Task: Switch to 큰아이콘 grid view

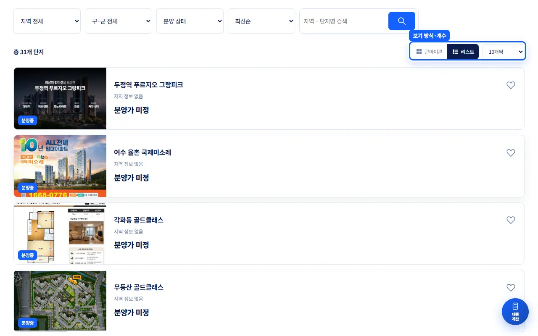Action: tap(429, 52)
